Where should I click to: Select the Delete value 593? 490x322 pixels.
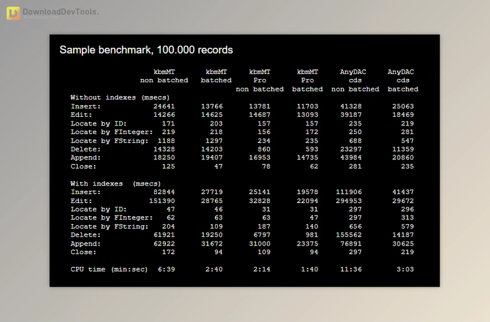pyautogui.click(x=312, y=150)
